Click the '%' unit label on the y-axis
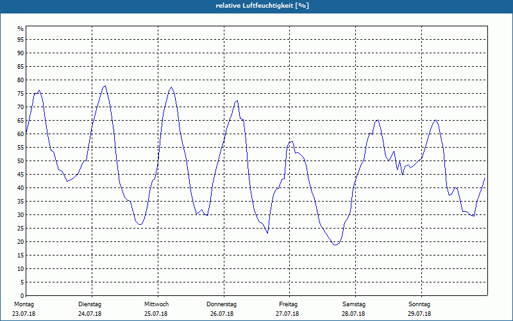Viewport: 513px width, 321px height. pyautogui.click(x=21, y=29)
